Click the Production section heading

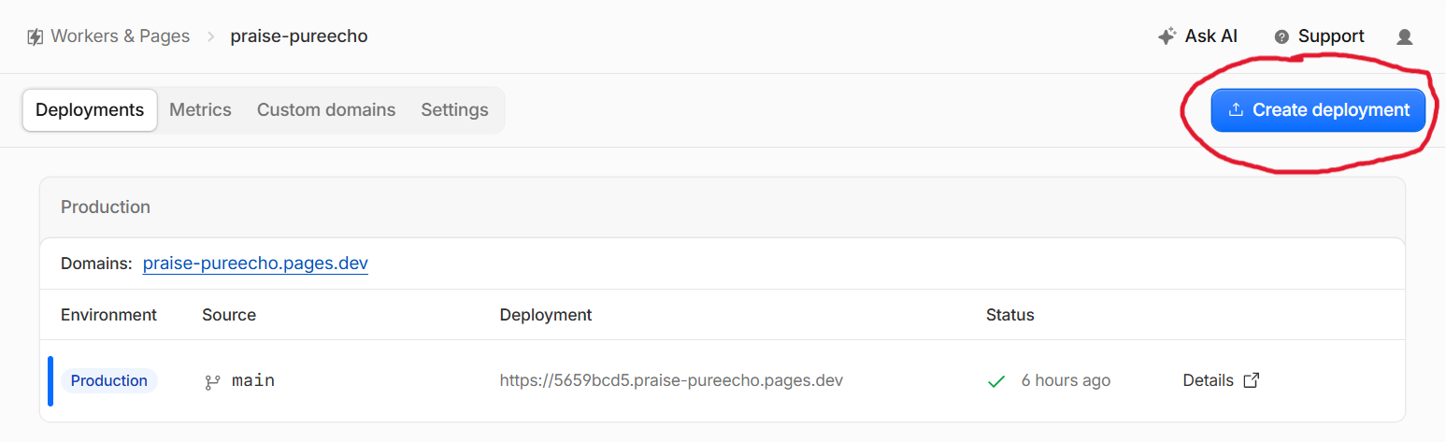(x=106, y=207)
